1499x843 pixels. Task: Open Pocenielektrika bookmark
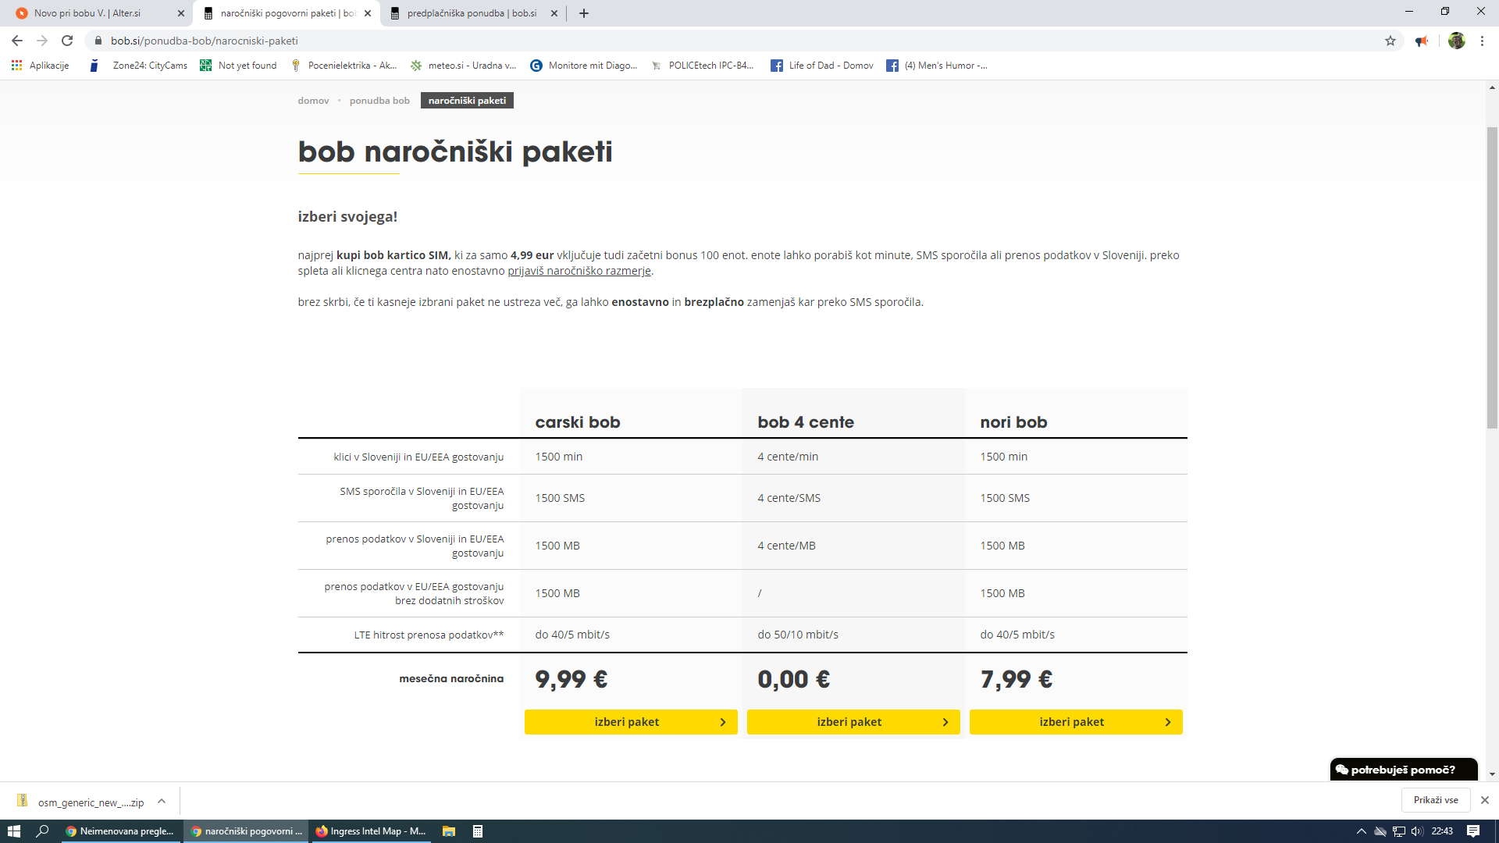(x=344, y=66)
